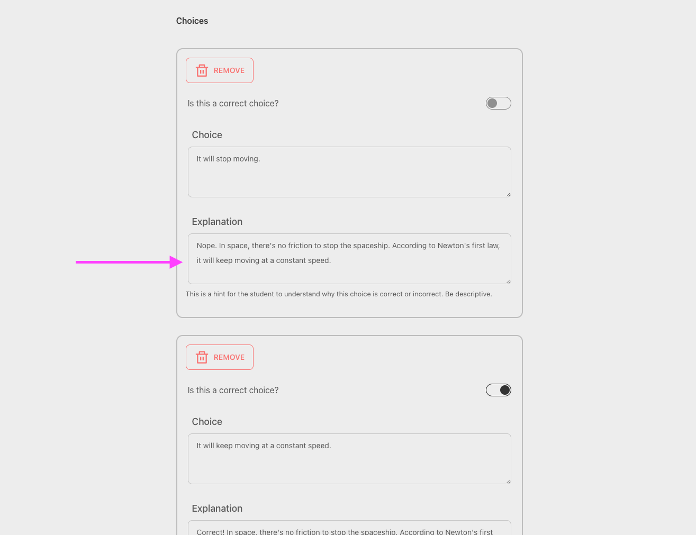Viewport: 696px width, 535px height.
Task: Click the 'Choice' label in the first card
Action: tap(207, 135)
